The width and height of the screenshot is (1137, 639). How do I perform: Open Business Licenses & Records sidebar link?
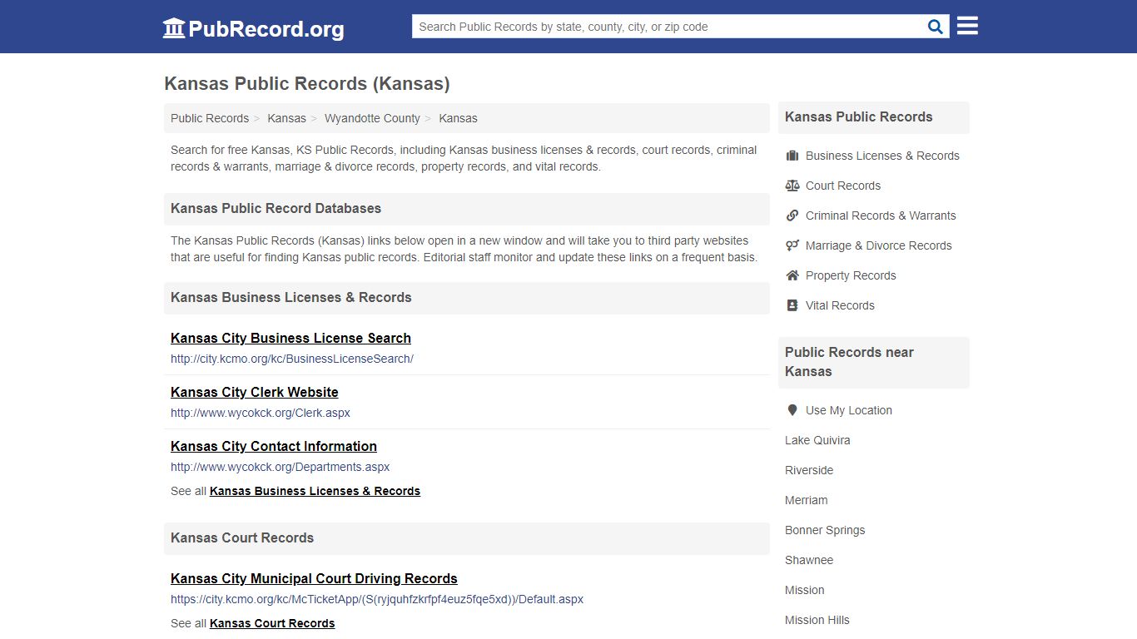[882, 156]
